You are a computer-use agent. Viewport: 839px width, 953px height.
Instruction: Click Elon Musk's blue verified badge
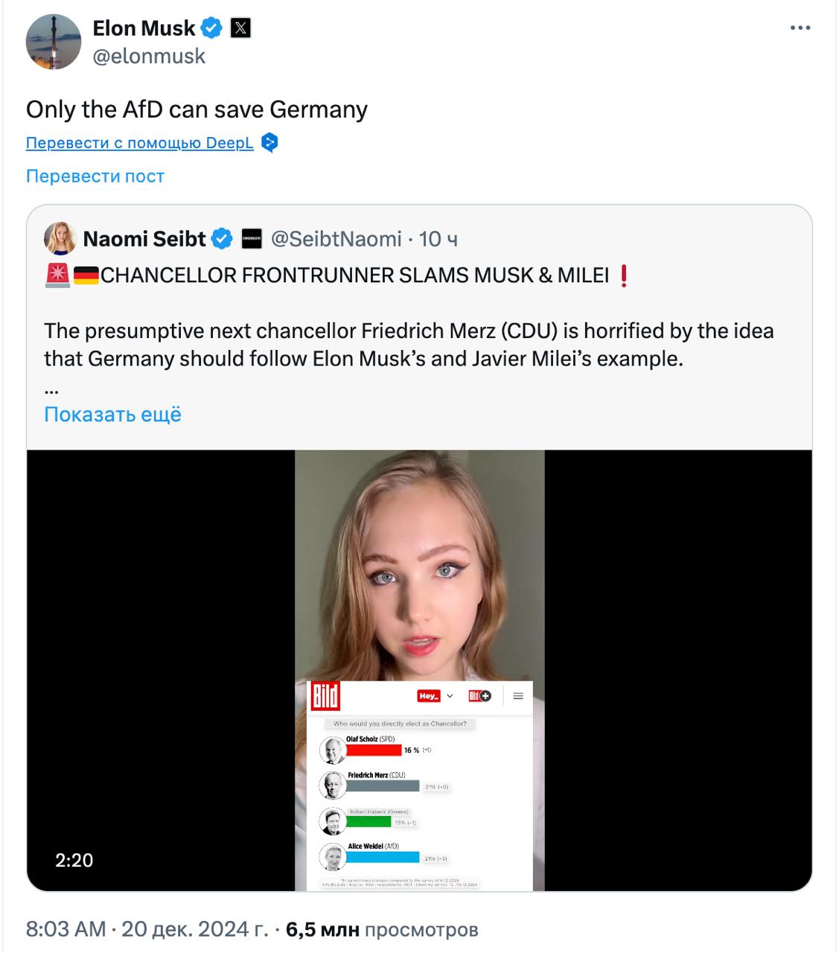[x=212, y=28]
